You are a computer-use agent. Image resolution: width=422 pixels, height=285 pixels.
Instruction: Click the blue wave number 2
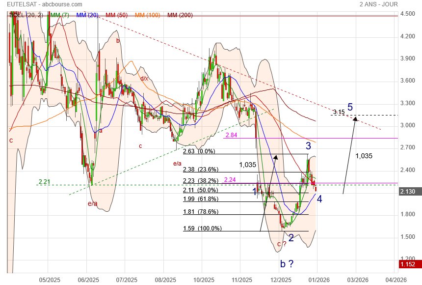291,238
